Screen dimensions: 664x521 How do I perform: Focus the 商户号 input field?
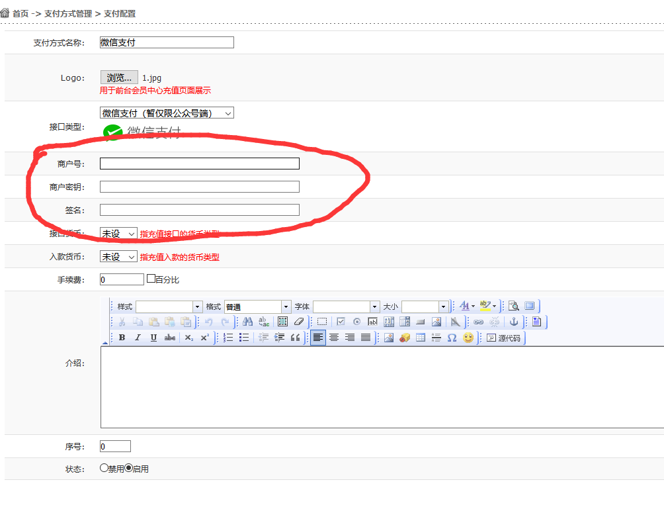pyautogui.click(x=200, y=164)
